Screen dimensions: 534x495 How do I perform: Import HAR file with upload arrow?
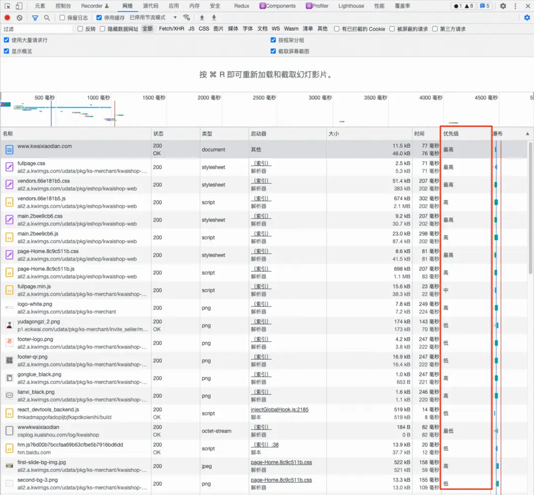202,17
